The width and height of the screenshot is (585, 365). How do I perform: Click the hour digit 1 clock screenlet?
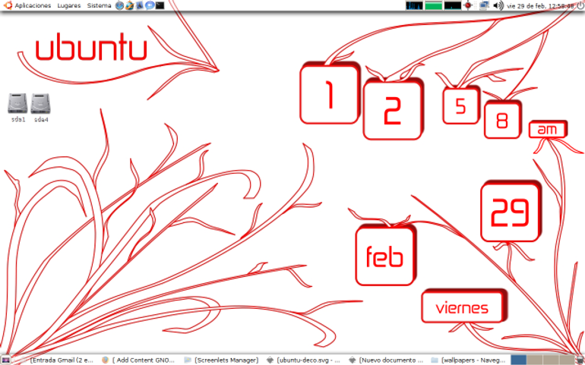point(330,93)
